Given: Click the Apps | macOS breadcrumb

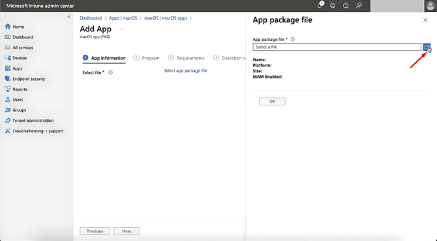Looking at the screenshot, I should coord(123,18).
